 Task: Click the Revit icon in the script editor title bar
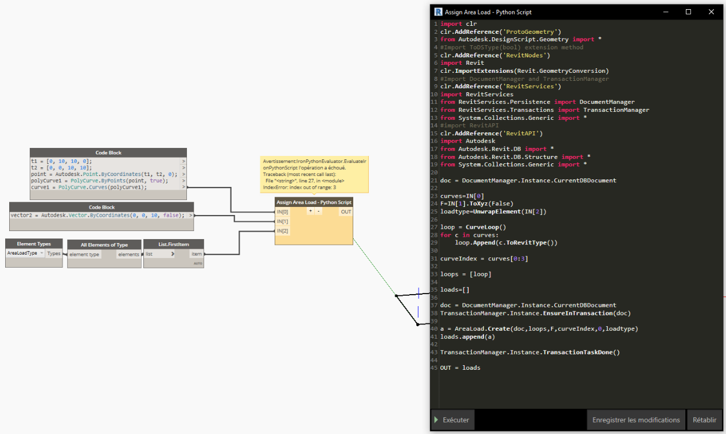(x=438, y=12)
